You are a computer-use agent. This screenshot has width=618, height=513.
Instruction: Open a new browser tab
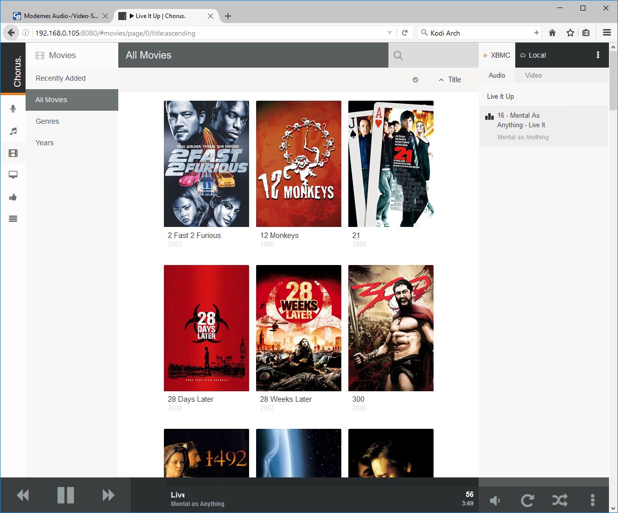click(x=228, y=16)
